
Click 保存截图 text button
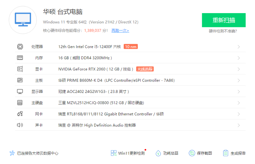coord(204,153)
